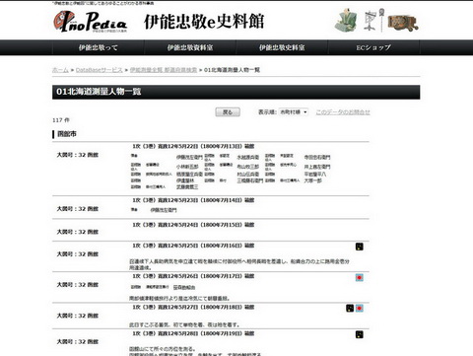Click the surveying instrument illustration in header
The image size is (473, 356).
point(373,21)
